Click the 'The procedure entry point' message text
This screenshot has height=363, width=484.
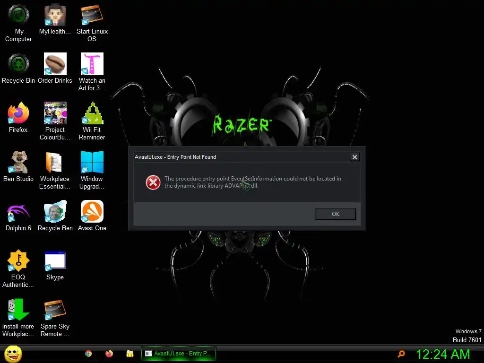pos(252,182)
